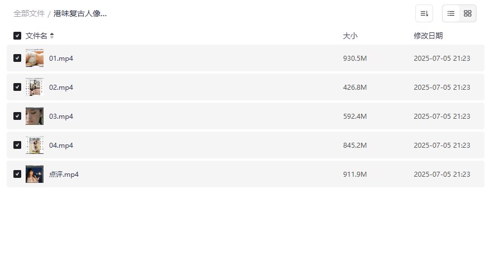Uncheck the 01.mp4 checkbox

[17, 58]
